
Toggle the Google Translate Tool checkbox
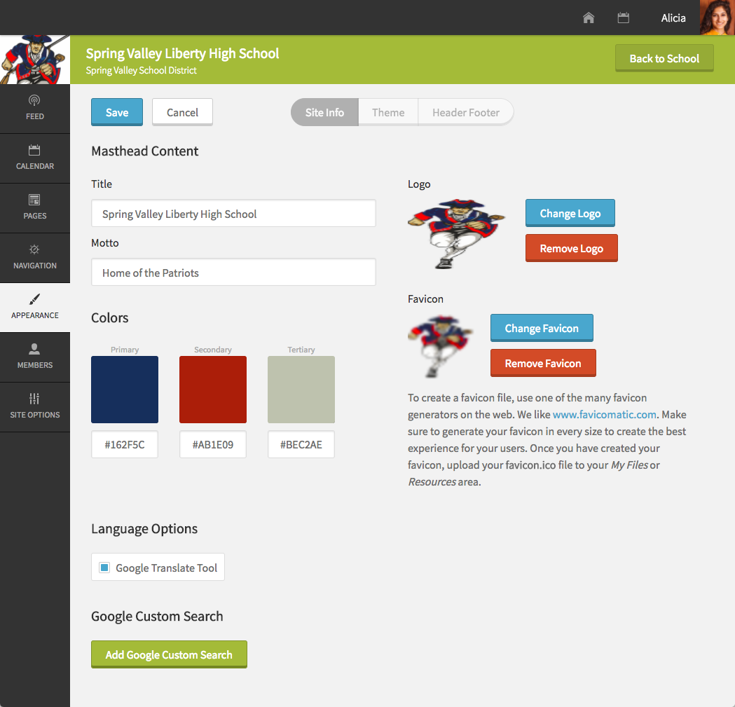(x=104, y=568)
